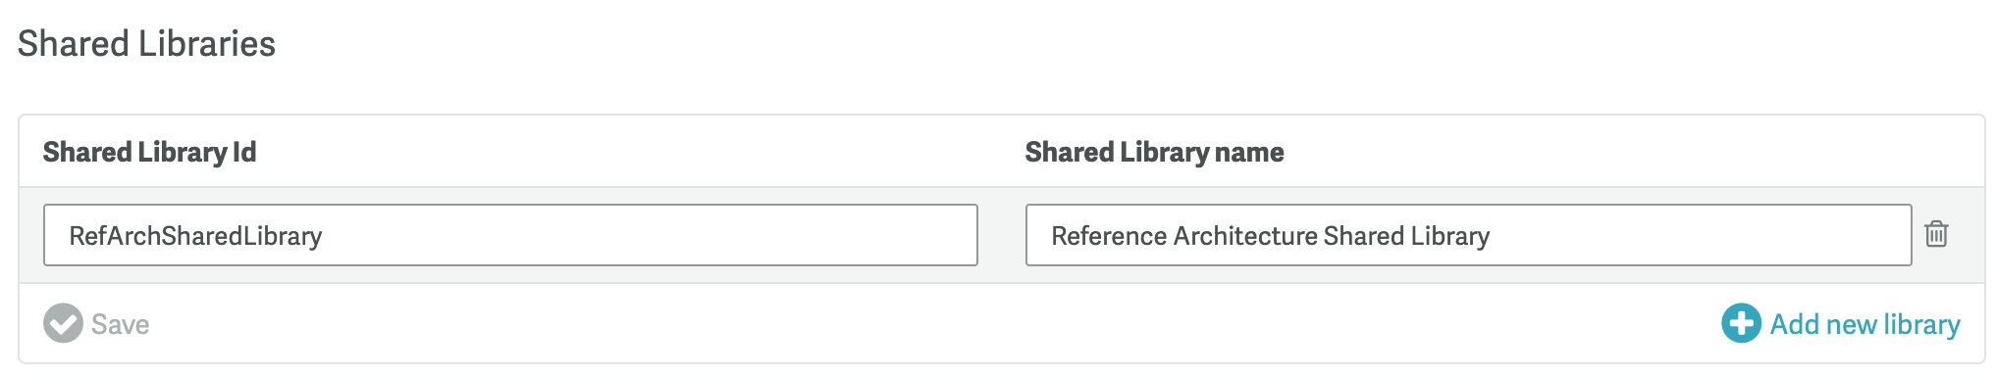
Task: Click the Shared Library Id column header
Action: click(x=149, y=152)
